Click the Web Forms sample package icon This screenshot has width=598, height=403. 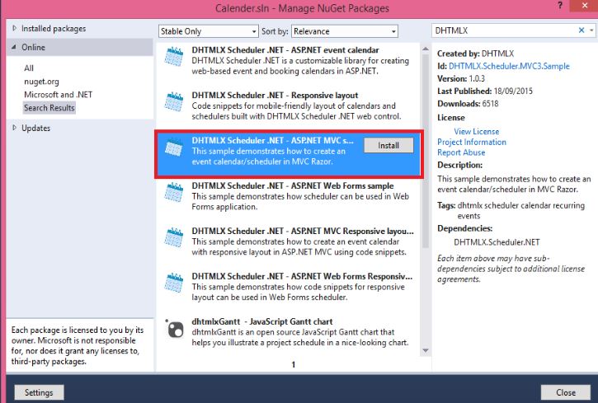click(x=174, y=192)
